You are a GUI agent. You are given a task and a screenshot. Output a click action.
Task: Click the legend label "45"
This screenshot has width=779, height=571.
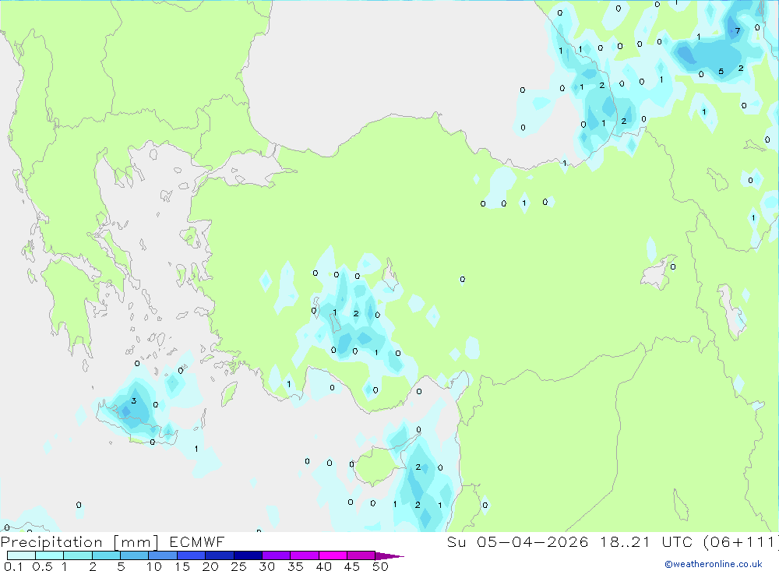[352, 566]
